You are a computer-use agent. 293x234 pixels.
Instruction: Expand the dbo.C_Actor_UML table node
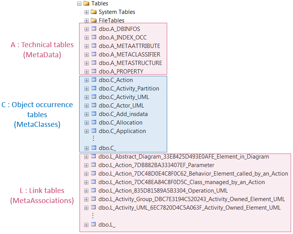86,106
